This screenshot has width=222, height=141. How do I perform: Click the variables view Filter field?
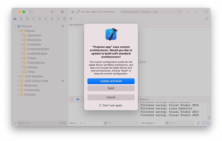(121, 123)
